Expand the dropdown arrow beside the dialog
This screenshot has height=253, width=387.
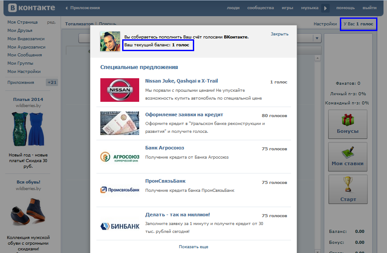(317, 38)
